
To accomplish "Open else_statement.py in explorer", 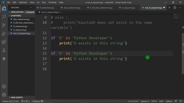I will coord(21,19).
